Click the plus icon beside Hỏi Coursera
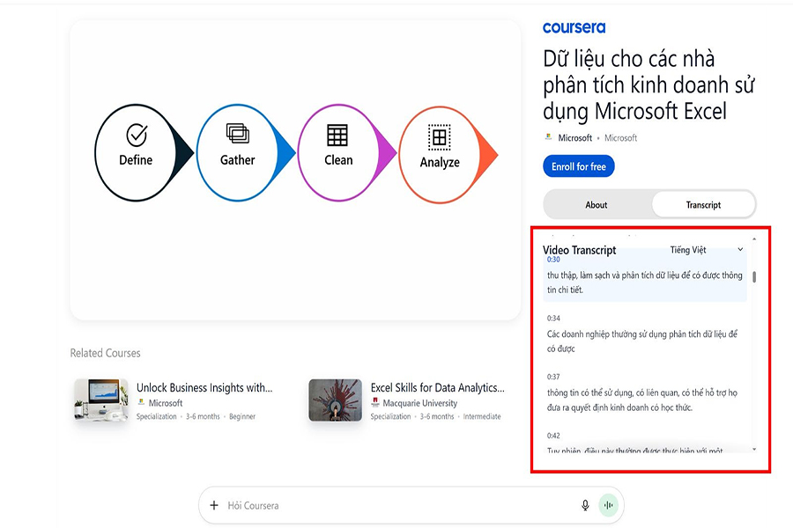 (x=214, y=505)
